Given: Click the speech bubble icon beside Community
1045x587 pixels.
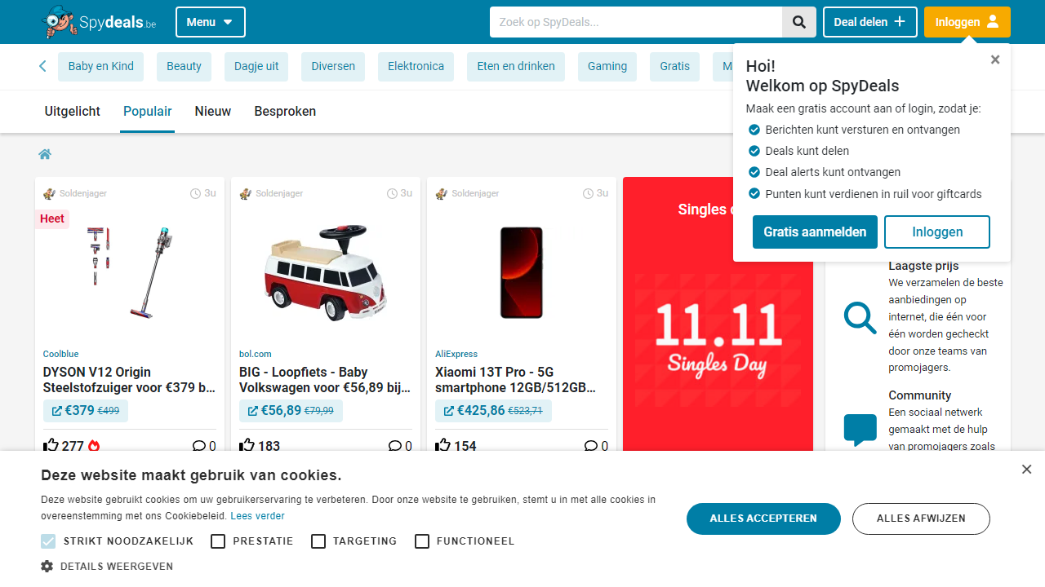Looking at the screenshot, I should 860,428.
